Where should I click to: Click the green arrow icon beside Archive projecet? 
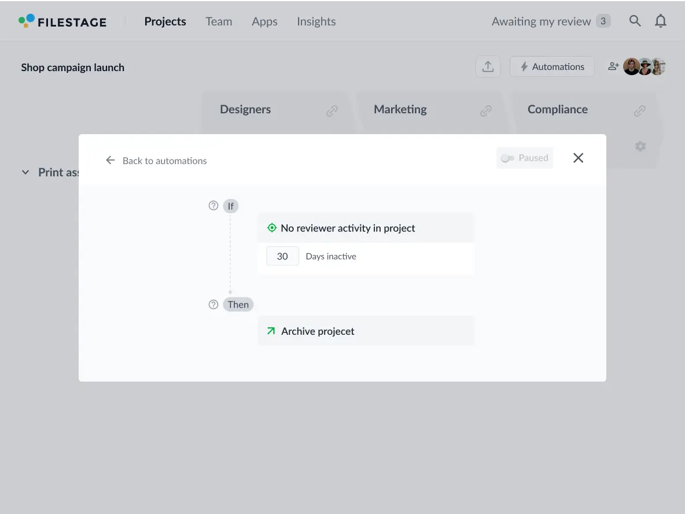(270, 331)
